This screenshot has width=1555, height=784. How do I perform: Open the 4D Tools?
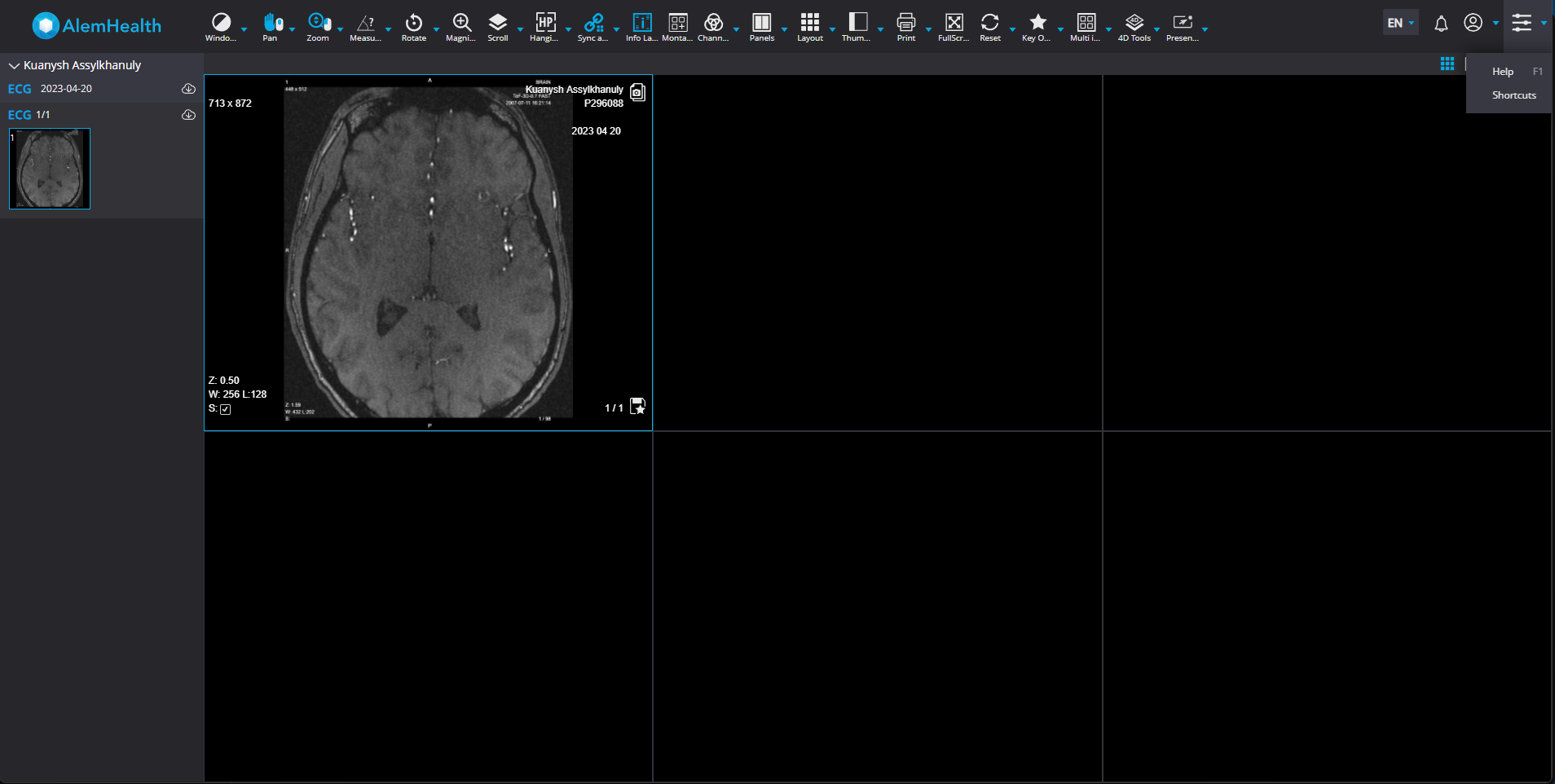click(1134, 26)
